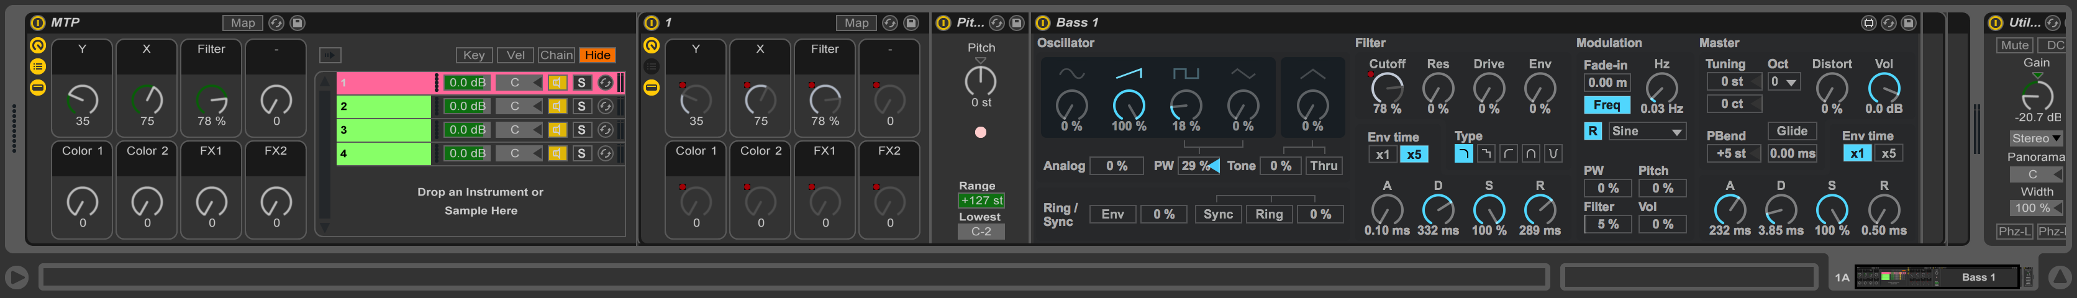Select the first lowpass filter type icon
Viewport: 2077px width, 298px height.
click(1463, 153)
